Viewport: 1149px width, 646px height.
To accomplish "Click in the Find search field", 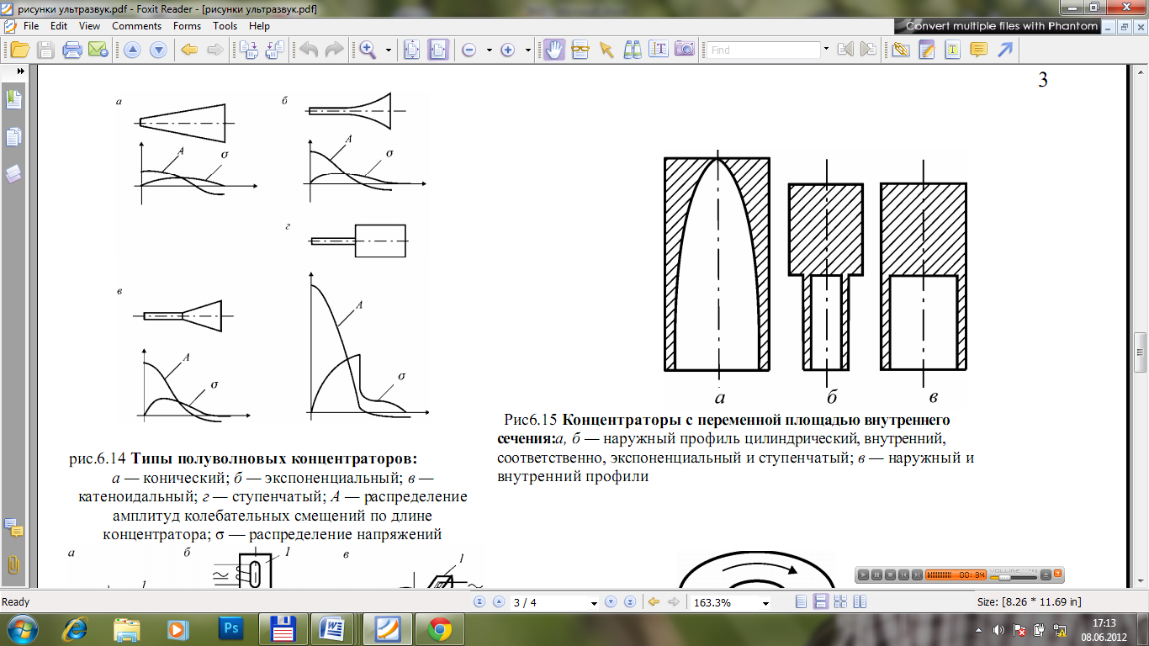I will coord(763,50).
